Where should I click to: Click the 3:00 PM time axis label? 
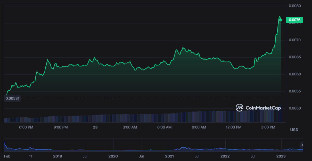pos(268,127)
